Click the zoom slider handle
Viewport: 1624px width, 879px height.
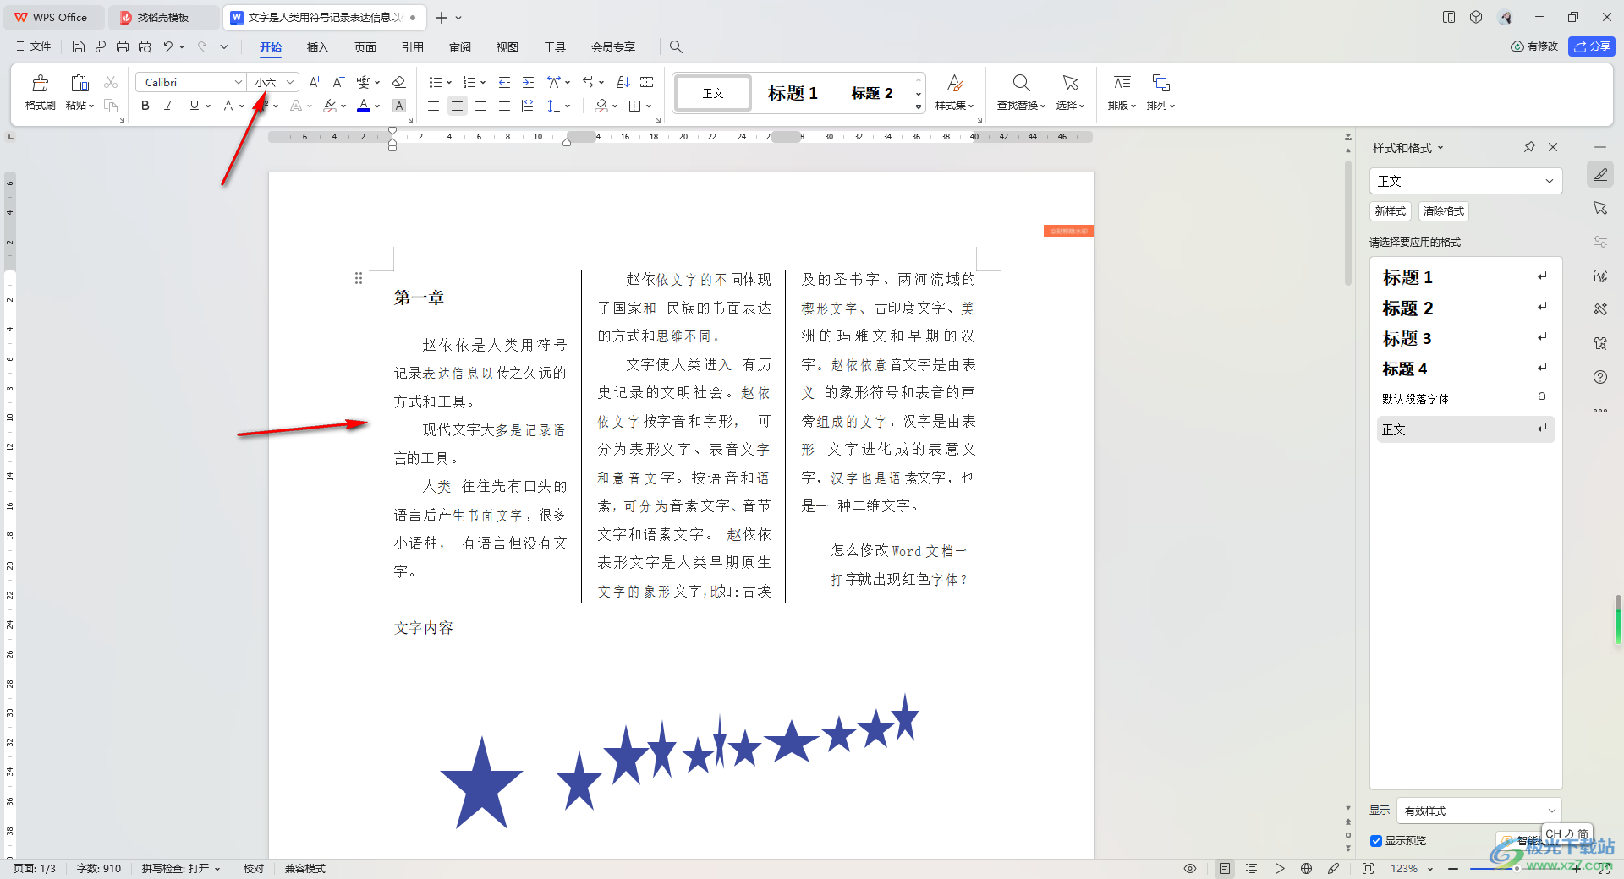[1516, 868]
